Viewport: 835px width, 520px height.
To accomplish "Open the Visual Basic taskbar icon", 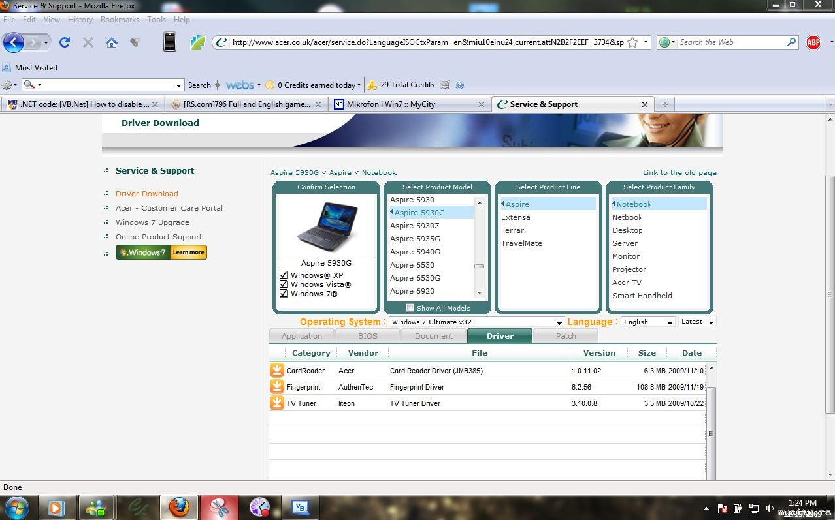I will point(300,508).
